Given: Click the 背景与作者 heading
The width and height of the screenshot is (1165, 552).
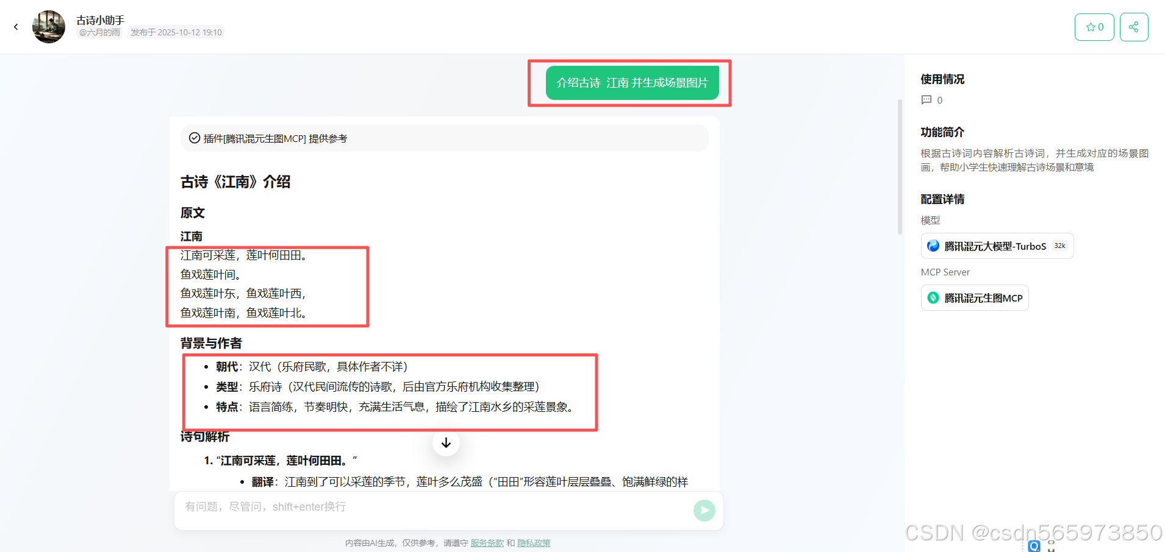Looking at the screenshot, I should click(x=211, y=344).
